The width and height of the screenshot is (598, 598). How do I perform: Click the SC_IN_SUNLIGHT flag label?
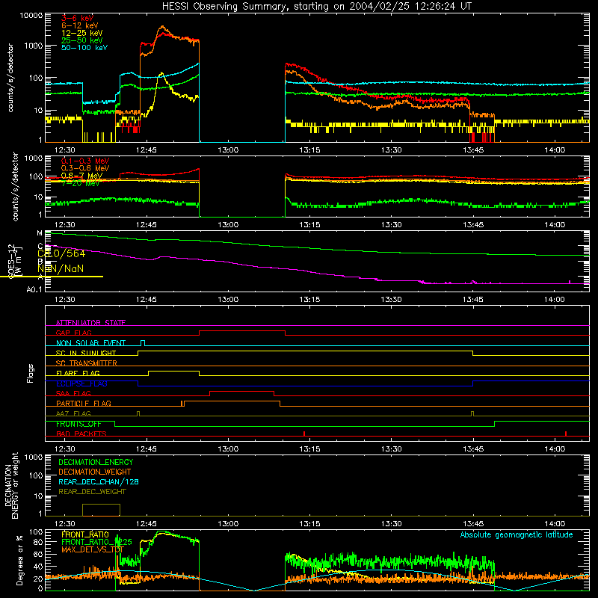click(86, 353)
